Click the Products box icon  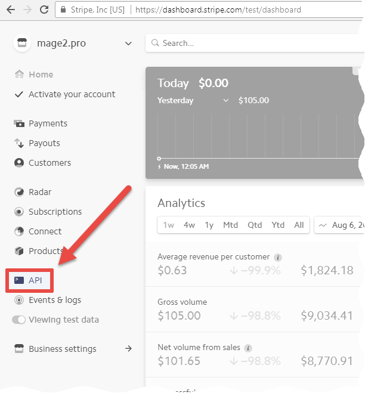click(19, 251)
